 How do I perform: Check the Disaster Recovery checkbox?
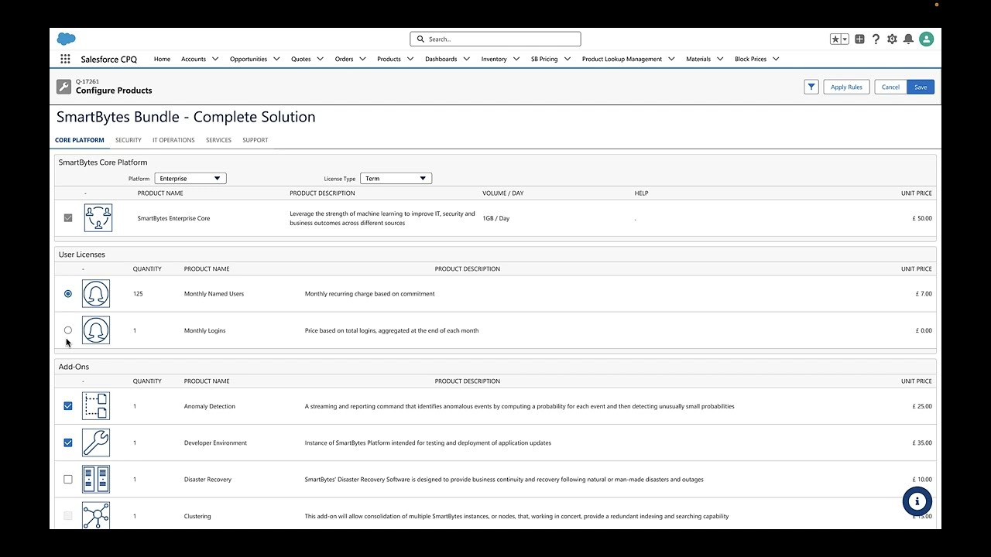coord(68,480)
